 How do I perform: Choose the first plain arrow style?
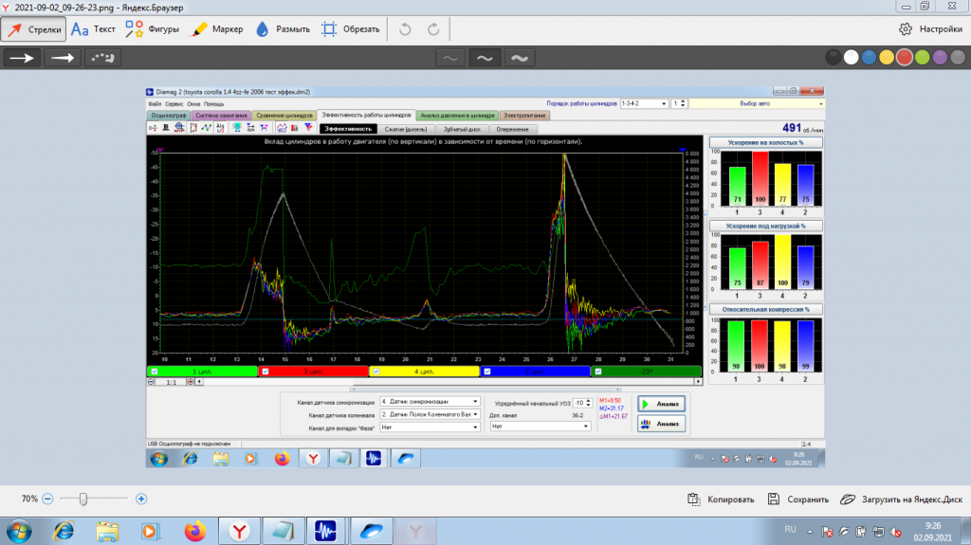[x=23, y=58]
